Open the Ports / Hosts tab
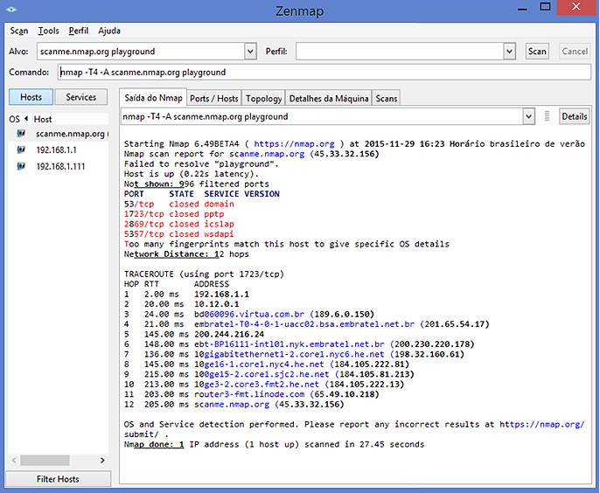600x493 pixels. point(213,98)
